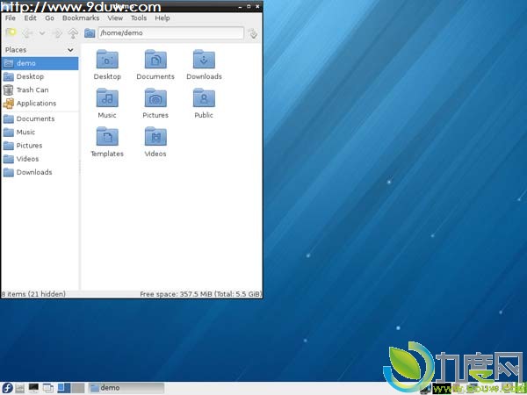Click the forward navigation arrow
The width and height of the screenshot is (527, 395).
click(x=56, y=33)
